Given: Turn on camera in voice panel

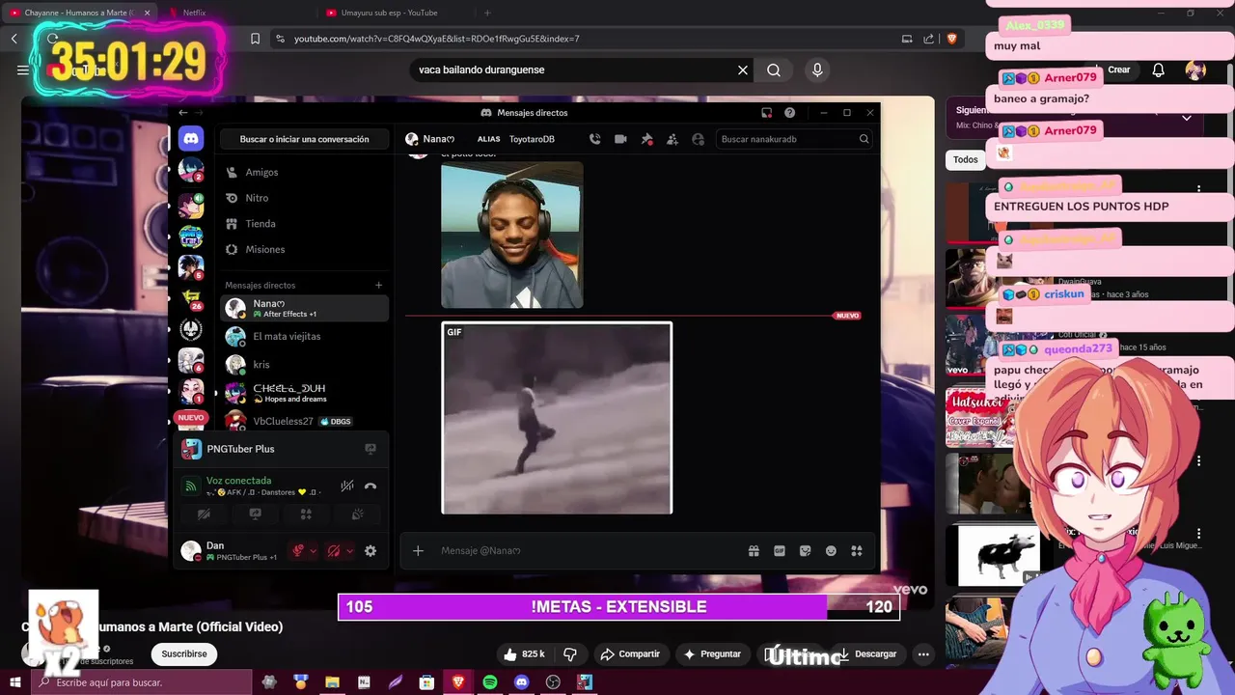Looking at the screenshot, I should click(x=204, y=514).
